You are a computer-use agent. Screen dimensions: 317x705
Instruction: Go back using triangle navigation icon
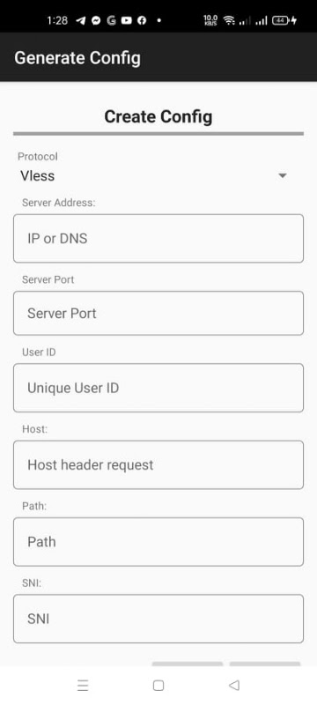[x=234, y=686]
